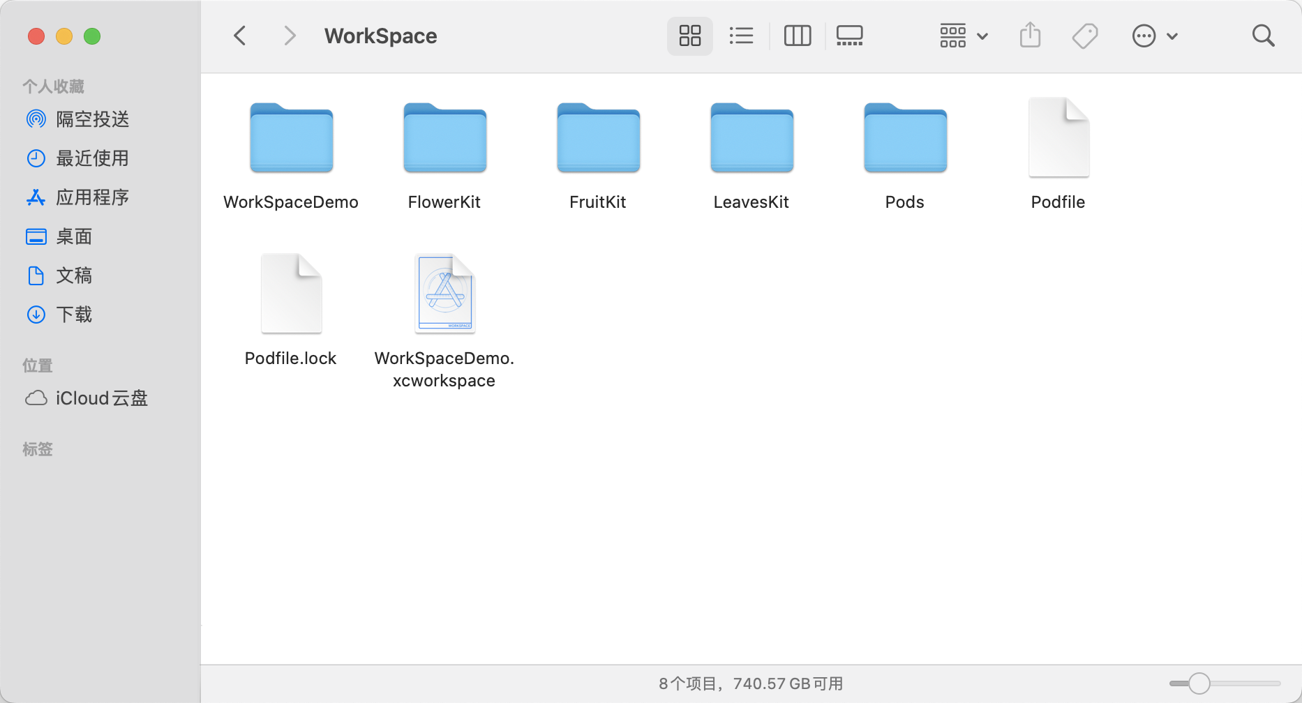Screen dimensions: 1302x703
Task: Click the 位置 section header
Action: point(38,365)
